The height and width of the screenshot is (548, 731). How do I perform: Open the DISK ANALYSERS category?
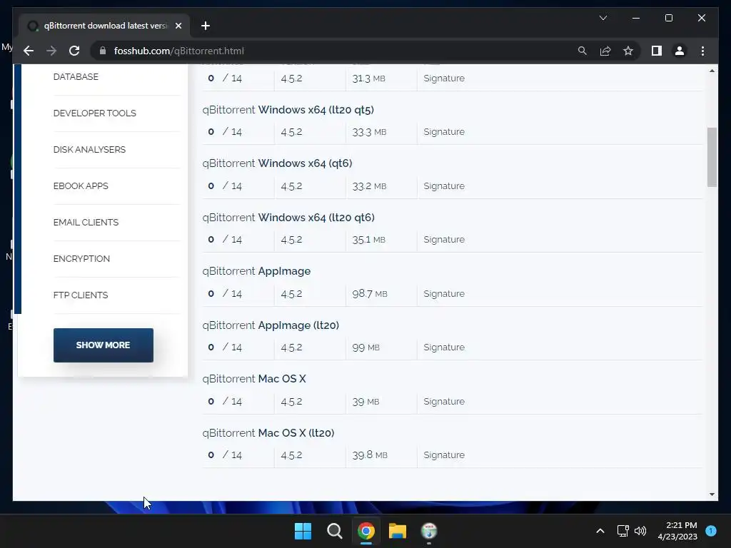click(89, 150)
